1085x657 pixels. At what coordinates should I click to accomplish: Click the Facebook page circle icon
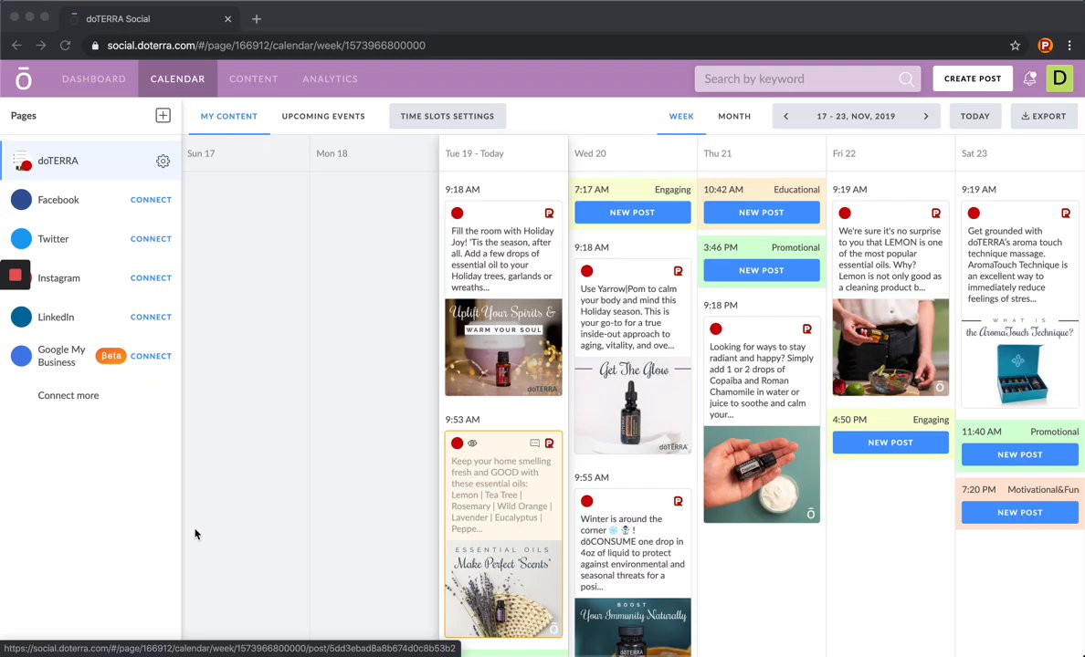[x=21, y=200]
